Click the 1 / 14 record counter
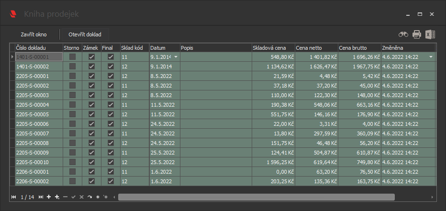This screenshot has width=446, height=211. coord(27,197)
